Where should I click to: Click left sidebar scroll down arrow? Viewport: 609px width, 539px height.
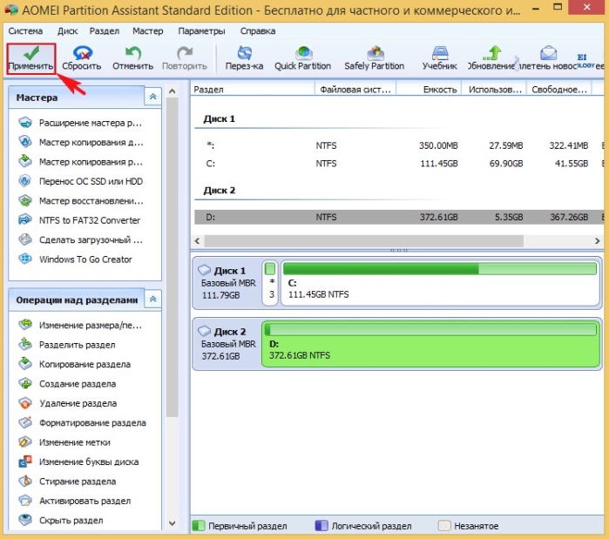tap(172, 523)
